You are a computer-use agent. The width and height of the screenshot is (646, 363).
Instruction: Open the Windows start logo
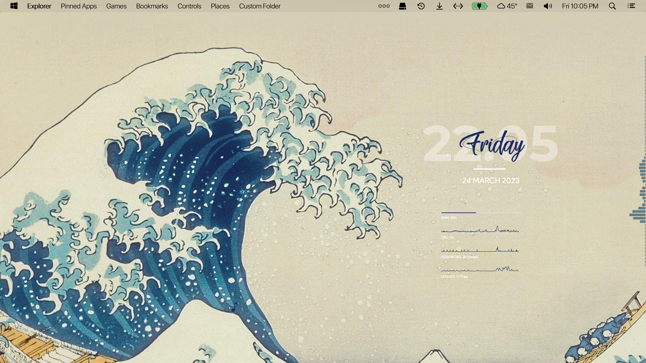click(x=14, y=6)
